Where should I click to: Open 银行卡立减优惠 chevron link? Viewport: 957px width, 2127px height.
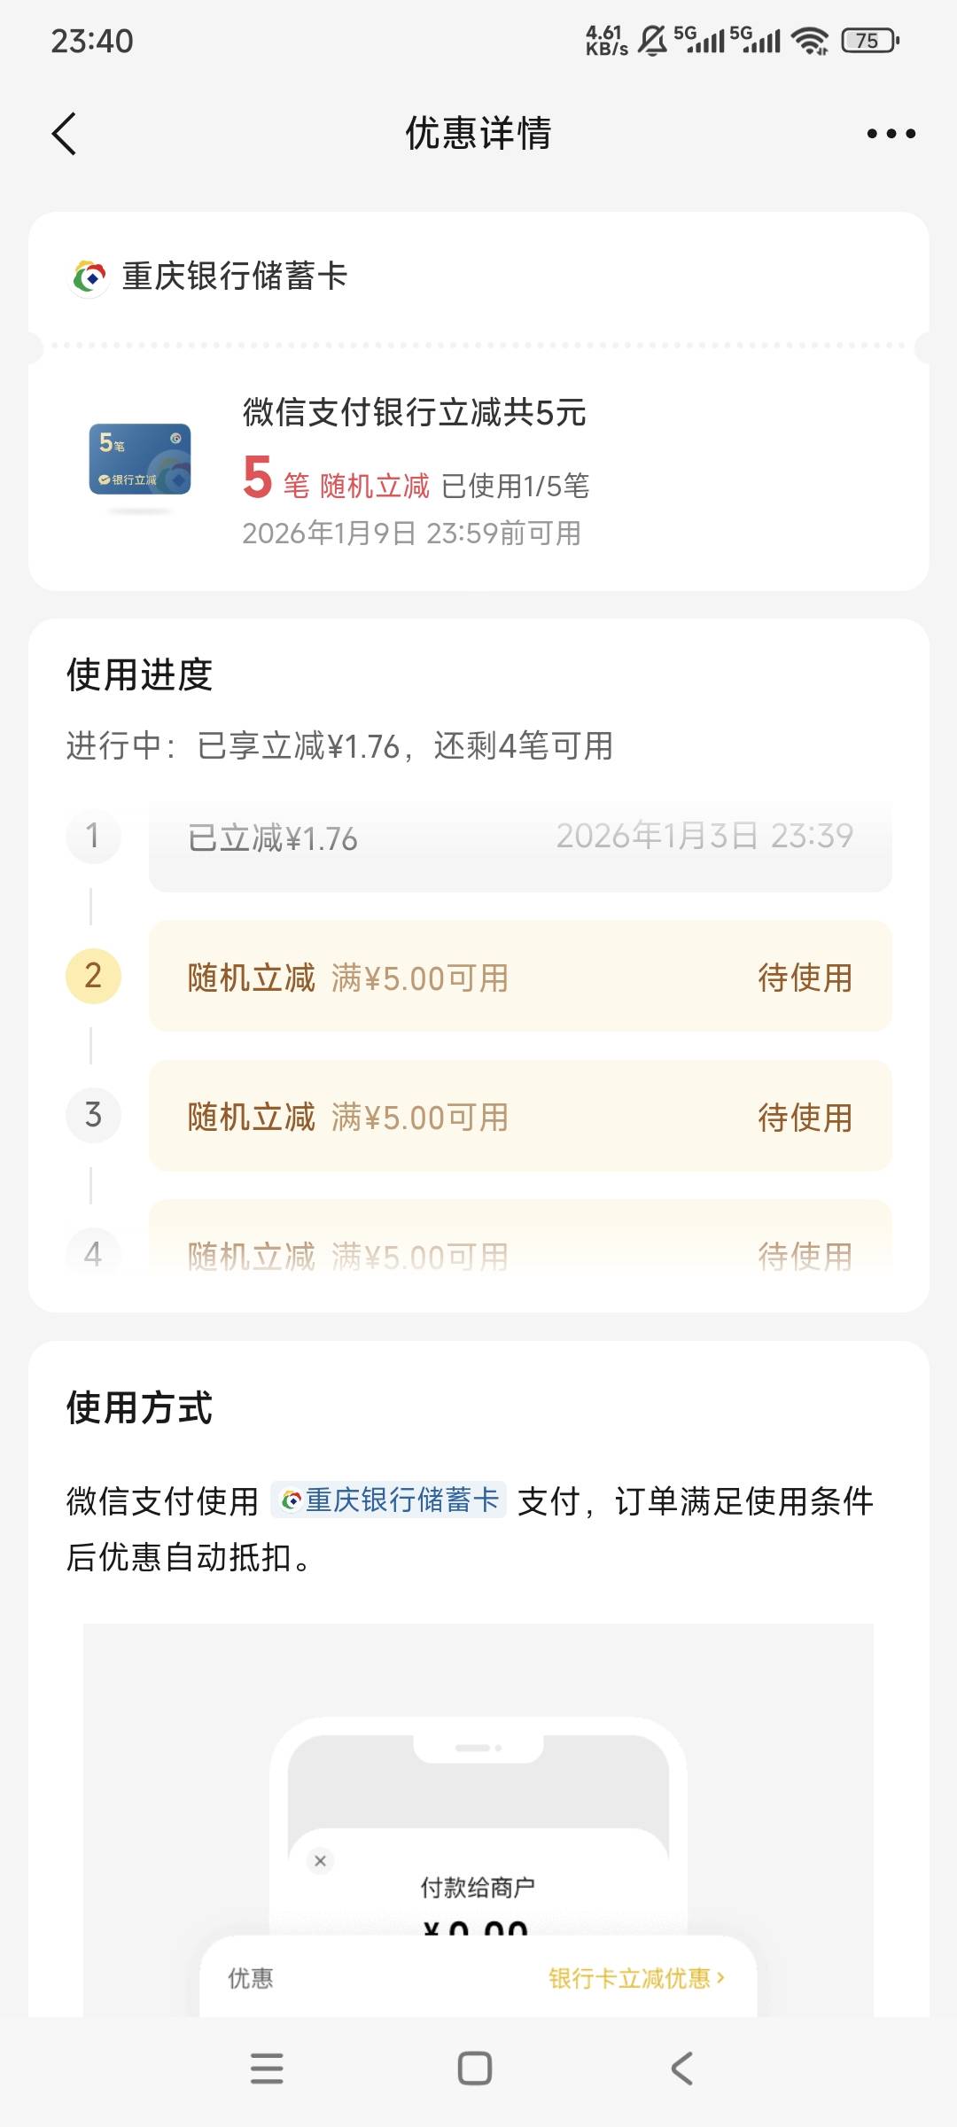(636, 1978)
